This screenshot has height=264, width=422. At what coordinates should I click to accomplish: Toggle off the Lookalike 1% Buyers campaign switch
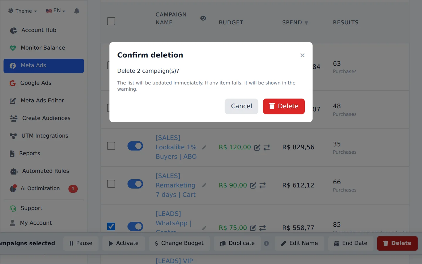(x=135, y=146)
